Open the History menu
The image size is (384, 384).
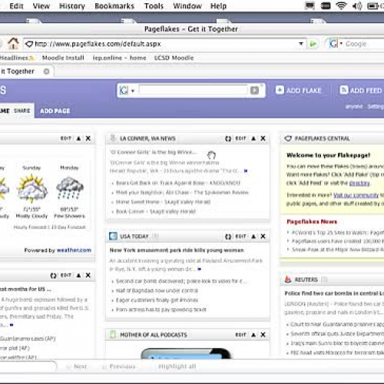[x=72, y=6]
